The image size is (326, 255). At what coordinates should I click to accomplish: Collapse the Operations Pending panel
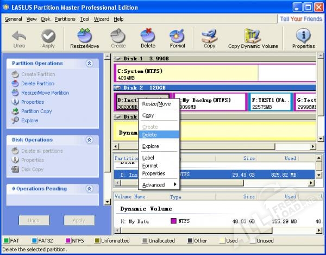pos(90,189)
